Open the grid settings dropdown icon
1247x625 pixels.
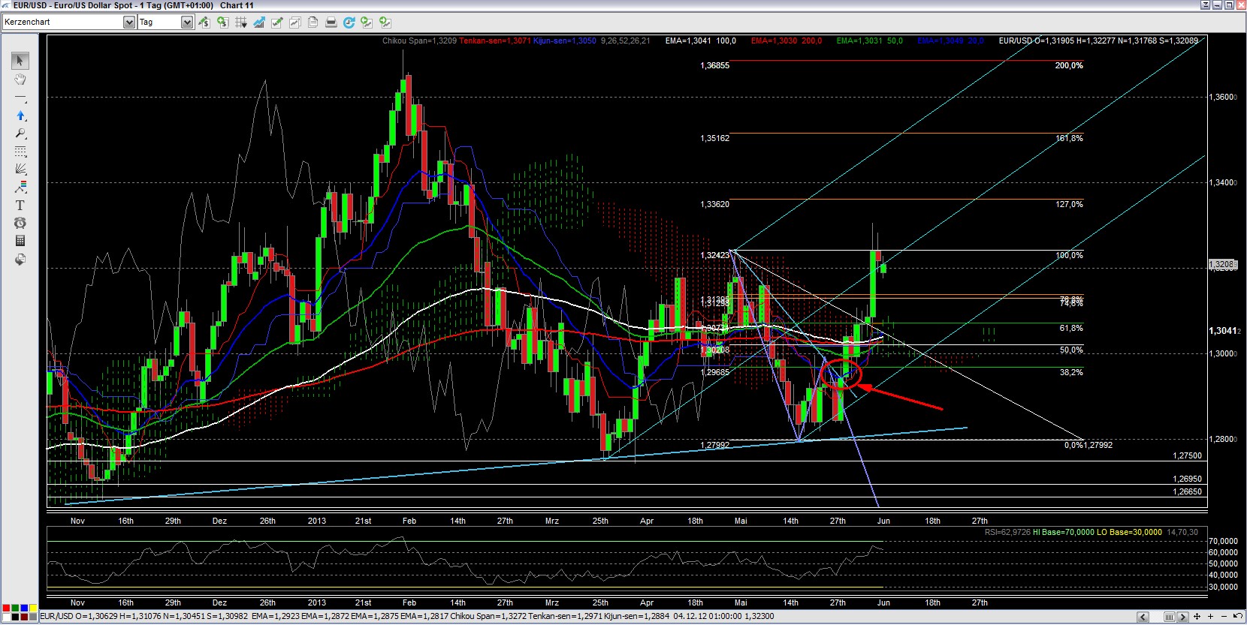pos(241,23)
